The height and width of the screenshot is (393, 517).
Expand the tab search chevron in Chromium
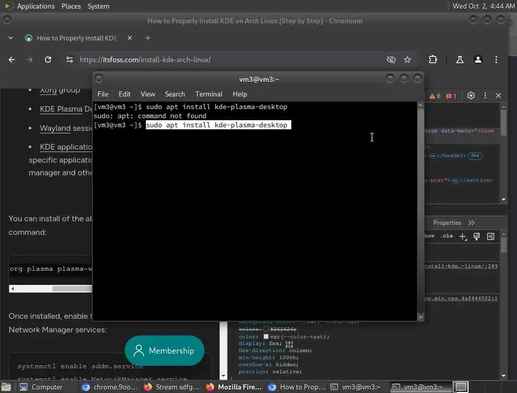(x=11, y=38)
